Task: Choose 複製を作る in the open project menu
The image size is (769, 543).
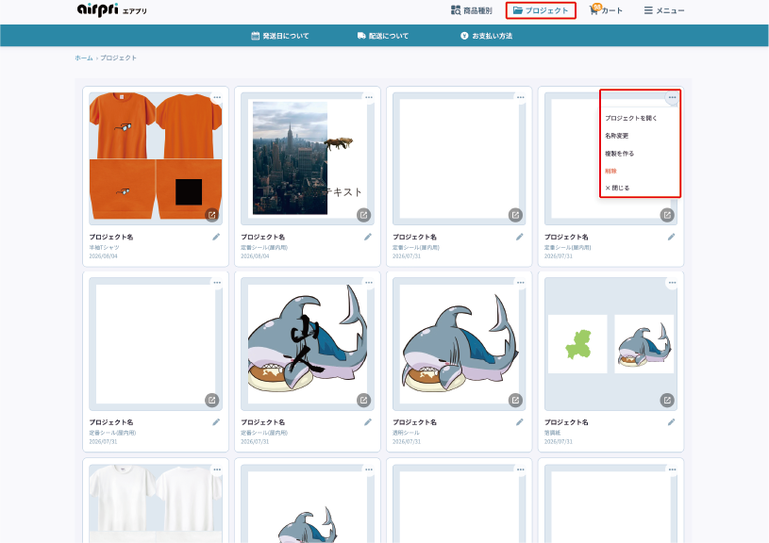Action: [x=619, y=154]
